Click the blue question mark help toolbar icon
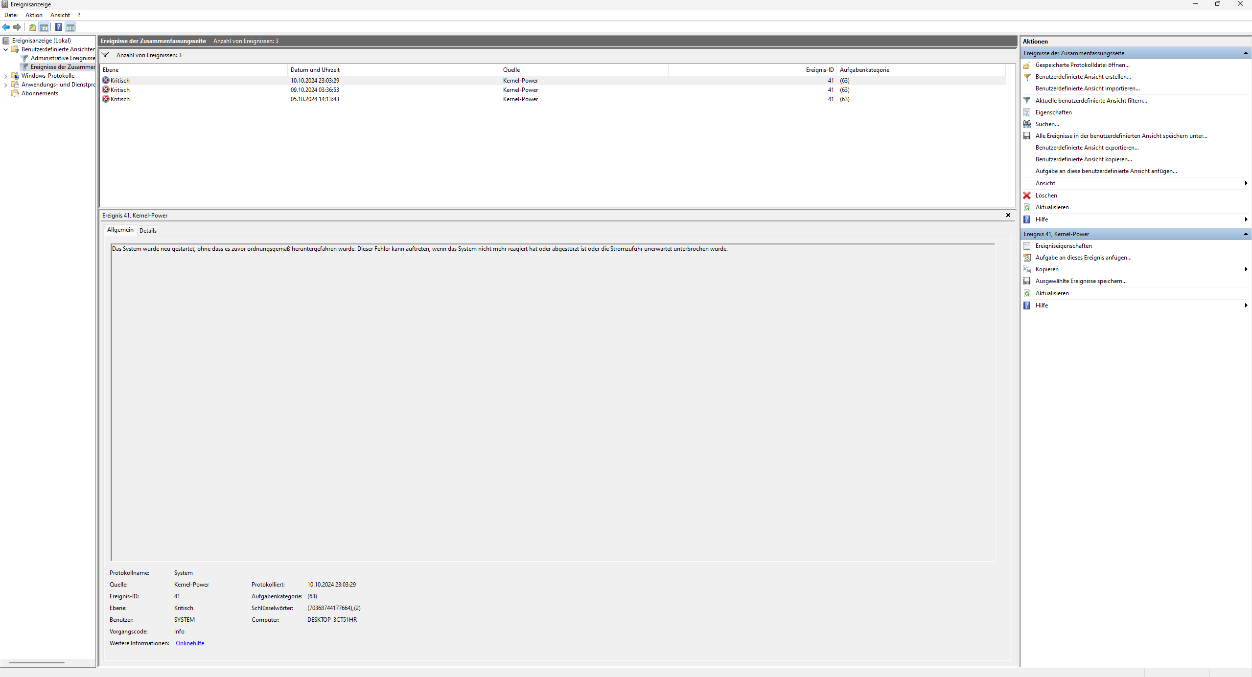The image size is (1252, 677). 58,27
